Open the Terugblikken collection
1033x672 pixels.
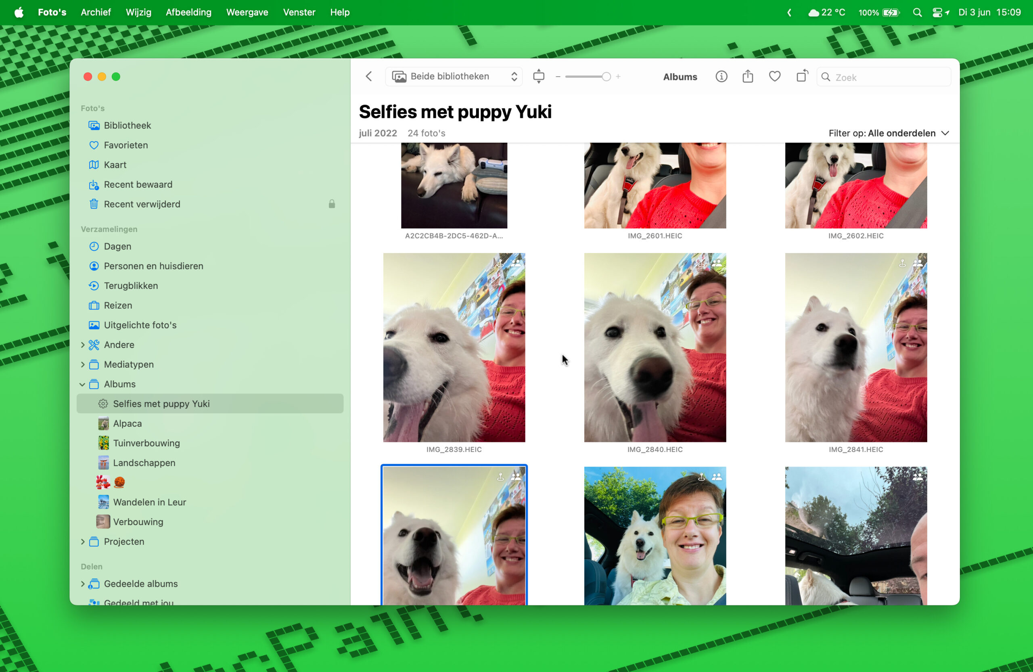131,286
